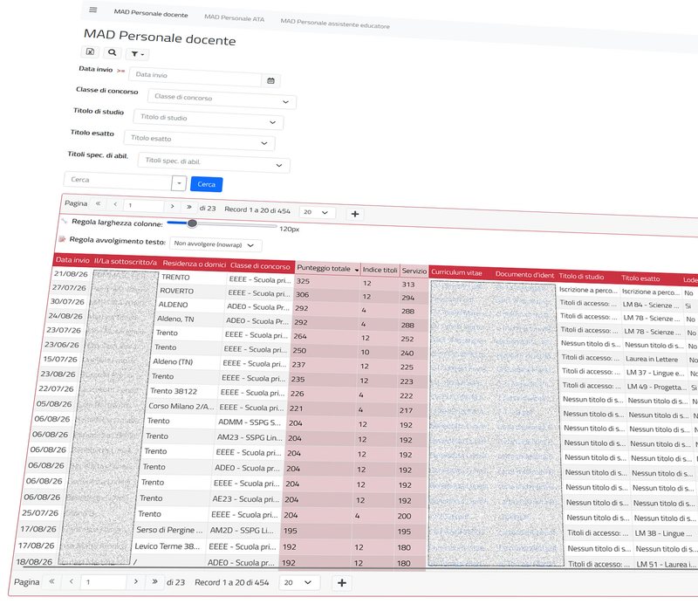This screenshot has width=698, height=604.
Task: Open the MAD Personale assistente educatore tab
Action: click(335, 24)
